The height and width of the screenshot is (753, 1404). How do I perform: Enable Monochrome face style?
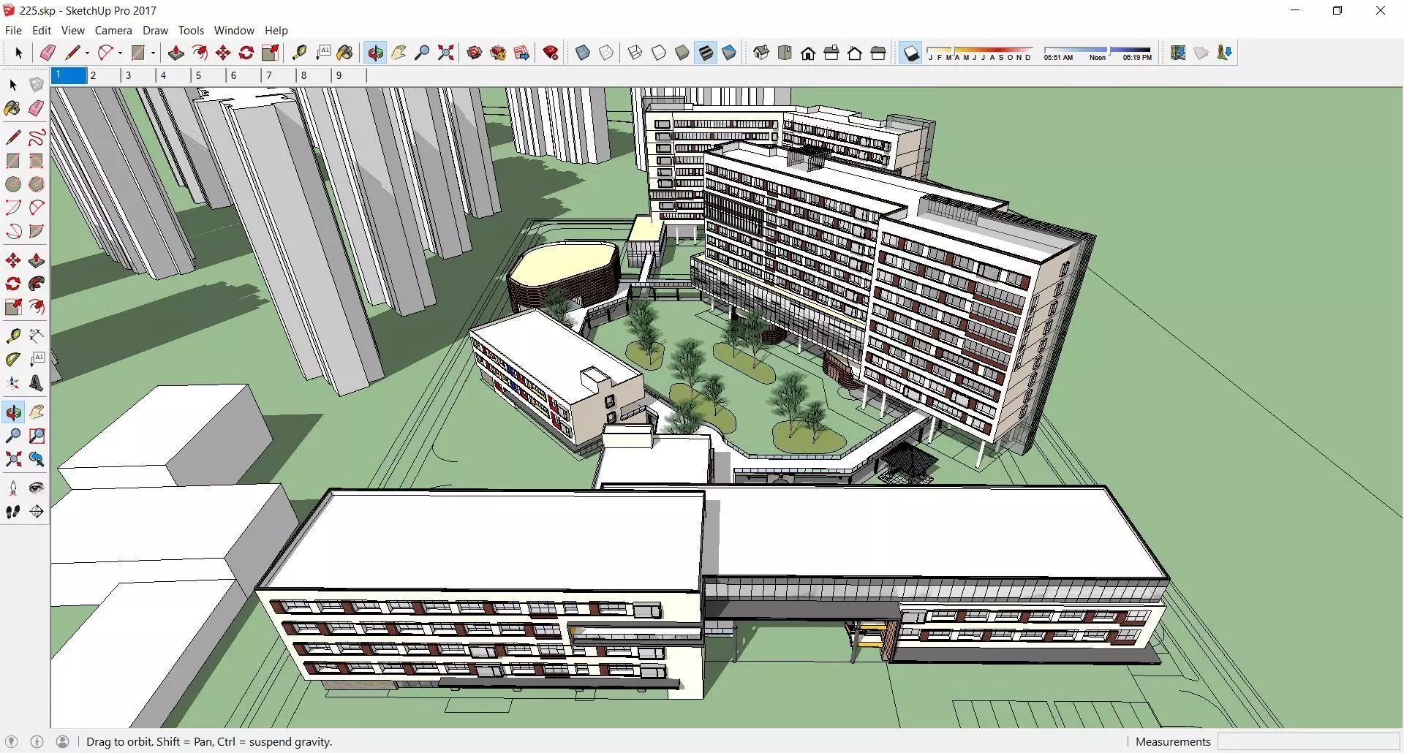click(729, 53)
